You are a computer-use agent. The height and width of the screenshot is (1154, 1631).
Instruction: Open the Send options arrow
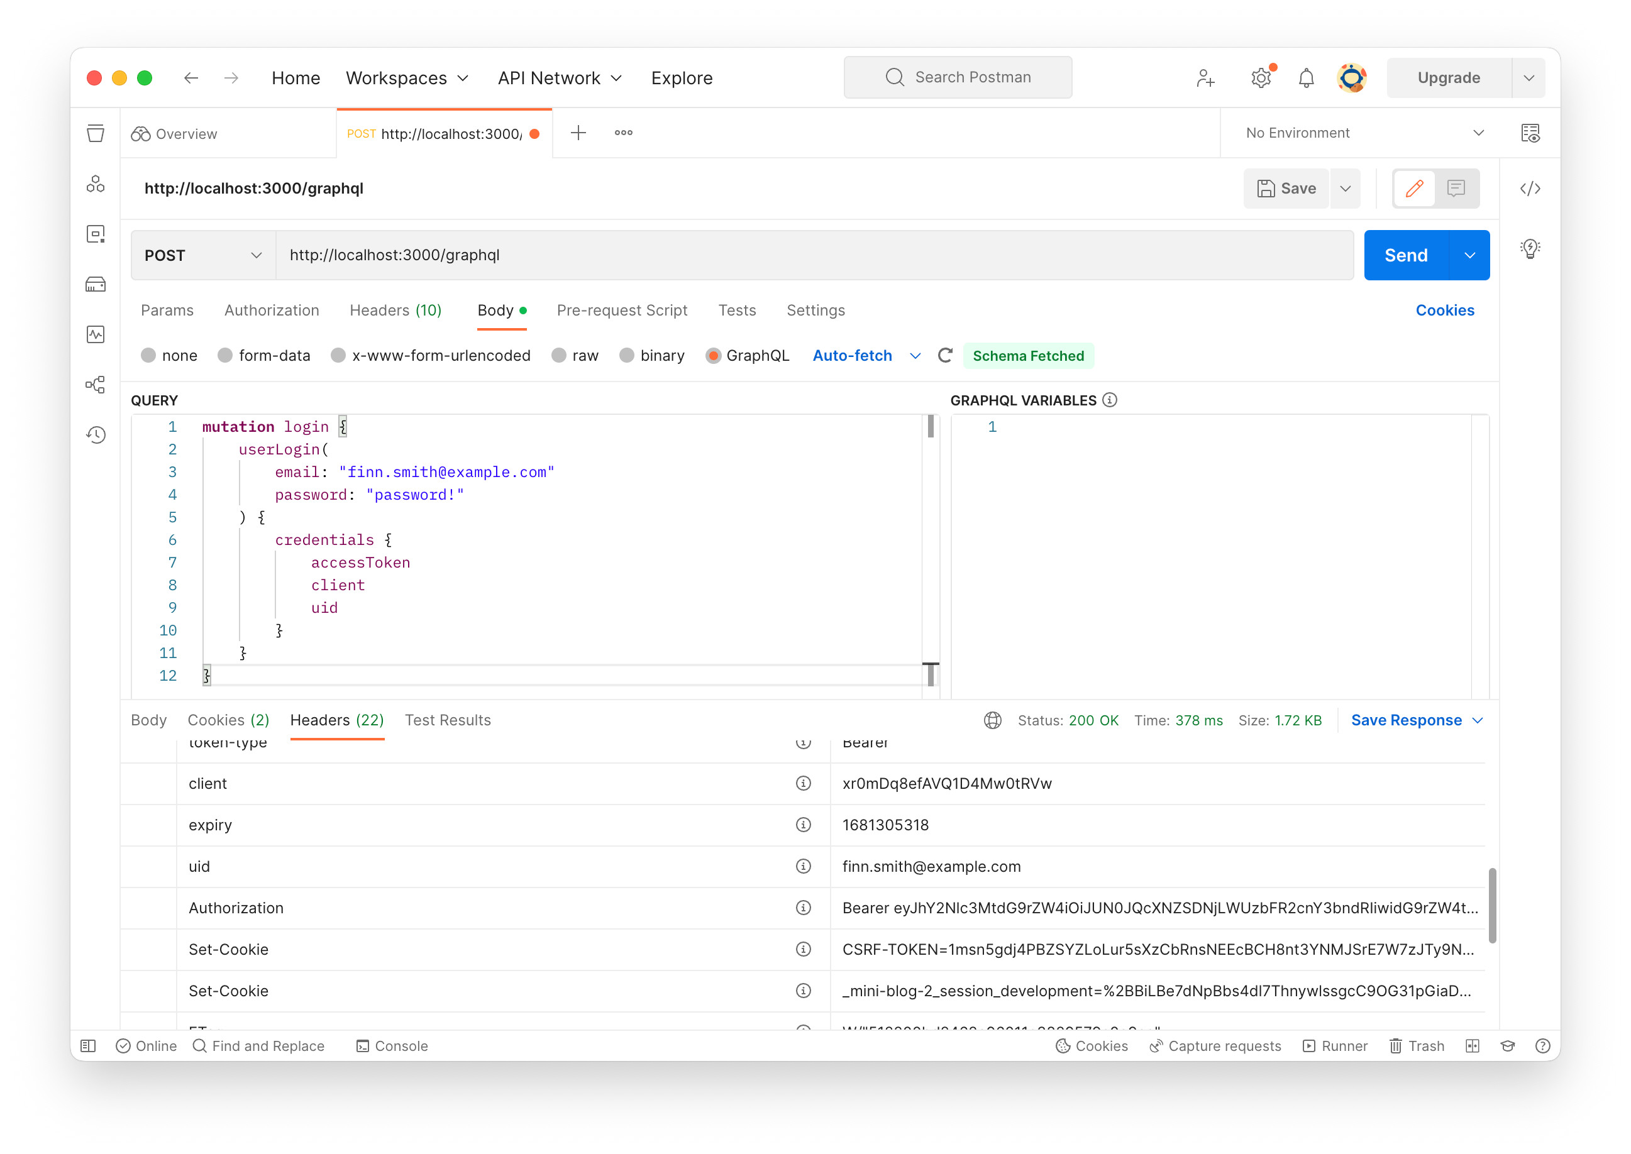(1469, 255)
